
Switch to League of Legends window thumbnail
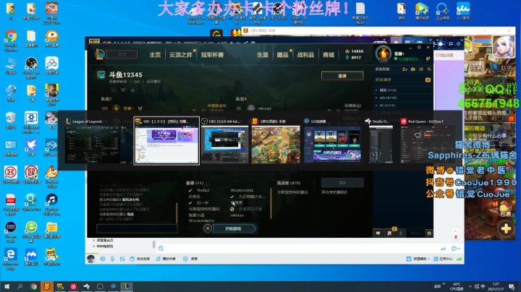click(x=98, y=141)
